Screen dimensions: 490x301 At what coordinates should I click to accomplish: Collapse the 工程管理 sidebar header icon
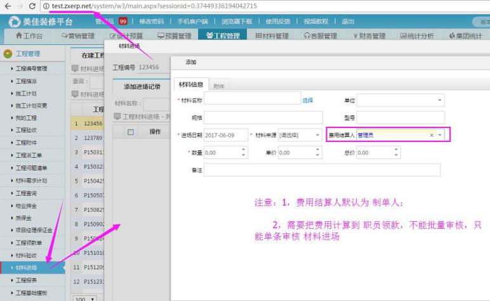8,53
